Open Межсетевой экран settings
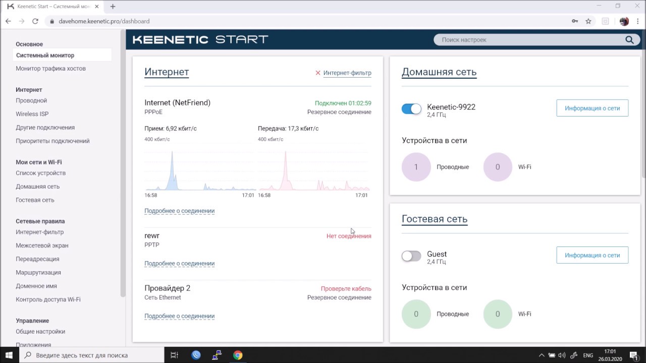The height and width of the screenshot is (363, 646). click(42, 246)
